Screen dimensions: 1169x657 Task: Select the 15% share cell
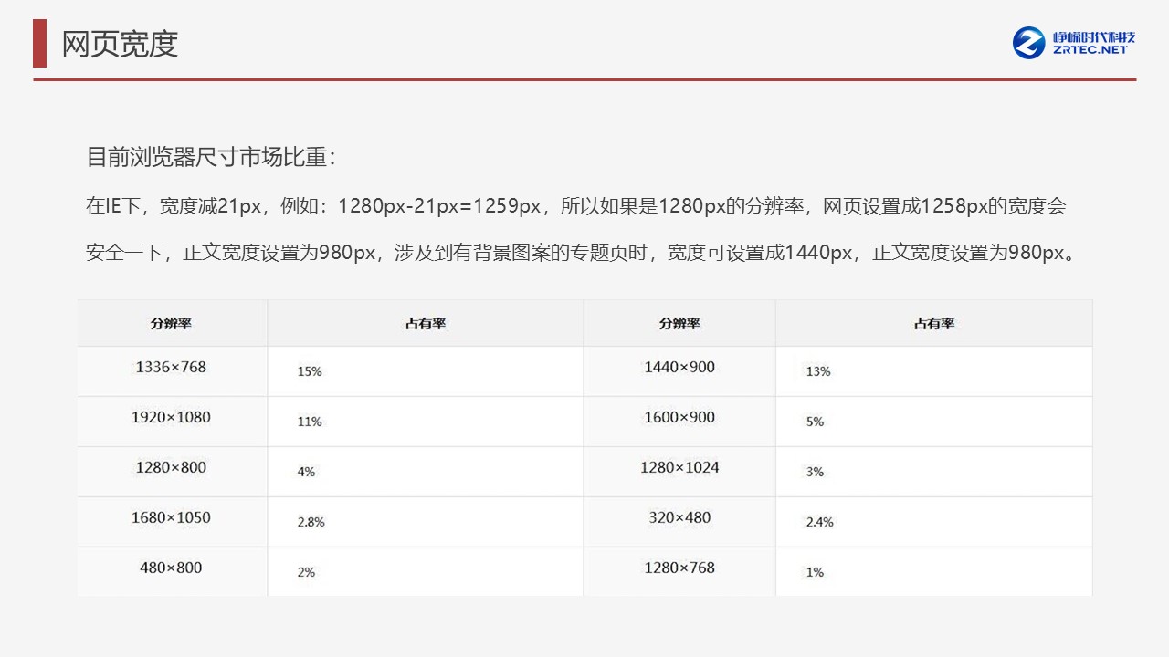click(x=310, y=371)
